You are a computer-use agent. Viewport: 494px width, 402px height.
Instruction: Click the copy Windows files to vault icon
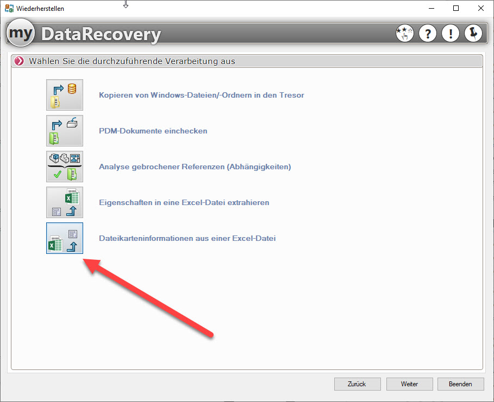[65, 95]
